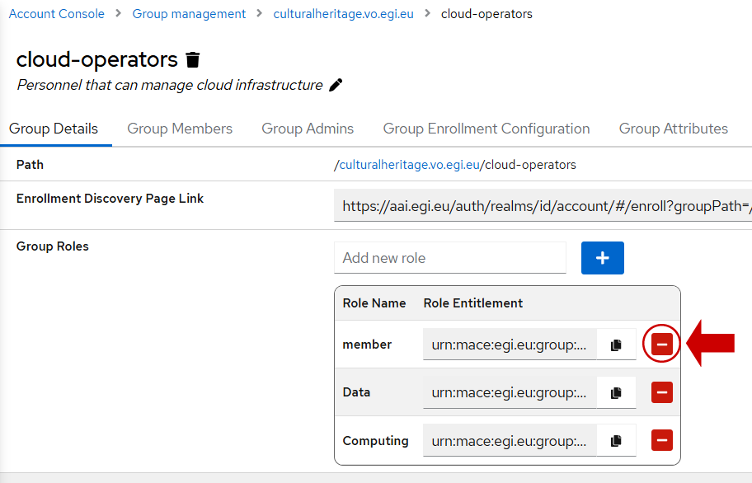Viewport: 752px width, 483px height.
Task: Open culturalheritage.vo.egi.eu breadcrumb link
Action: click(x=343, y=14)
